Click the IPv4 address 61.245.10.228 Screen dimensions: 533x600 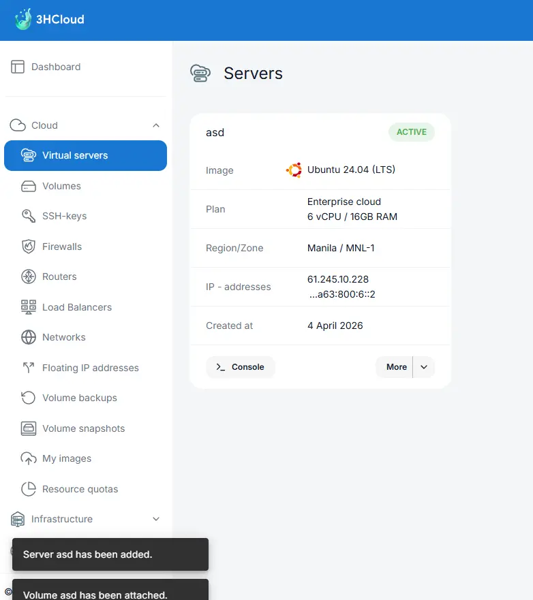pyautogui.click(x=337, y=279)
